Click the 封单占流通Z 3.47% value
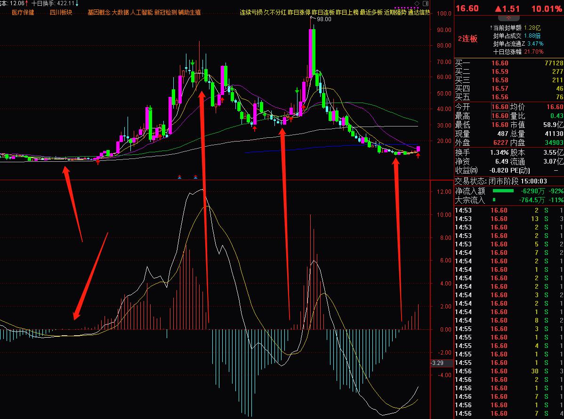The height and width of the screenshot is (419, 564). [x=535, y=44]
